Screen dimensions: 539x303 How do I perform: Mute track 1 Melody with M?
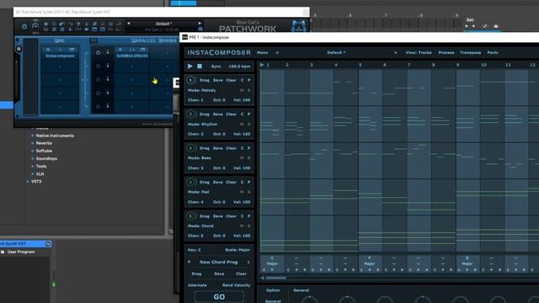pyautogui.click(x=242, y=90)
